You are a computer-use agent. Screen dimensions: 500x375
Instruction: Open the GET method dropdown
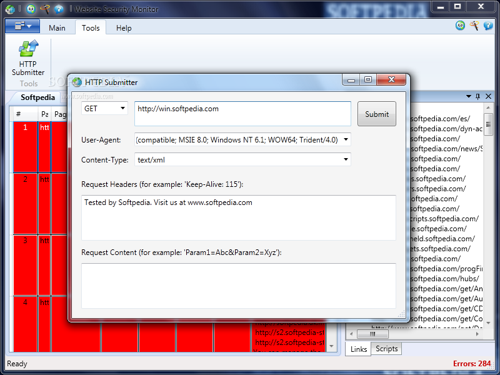[x=104, y=108]
